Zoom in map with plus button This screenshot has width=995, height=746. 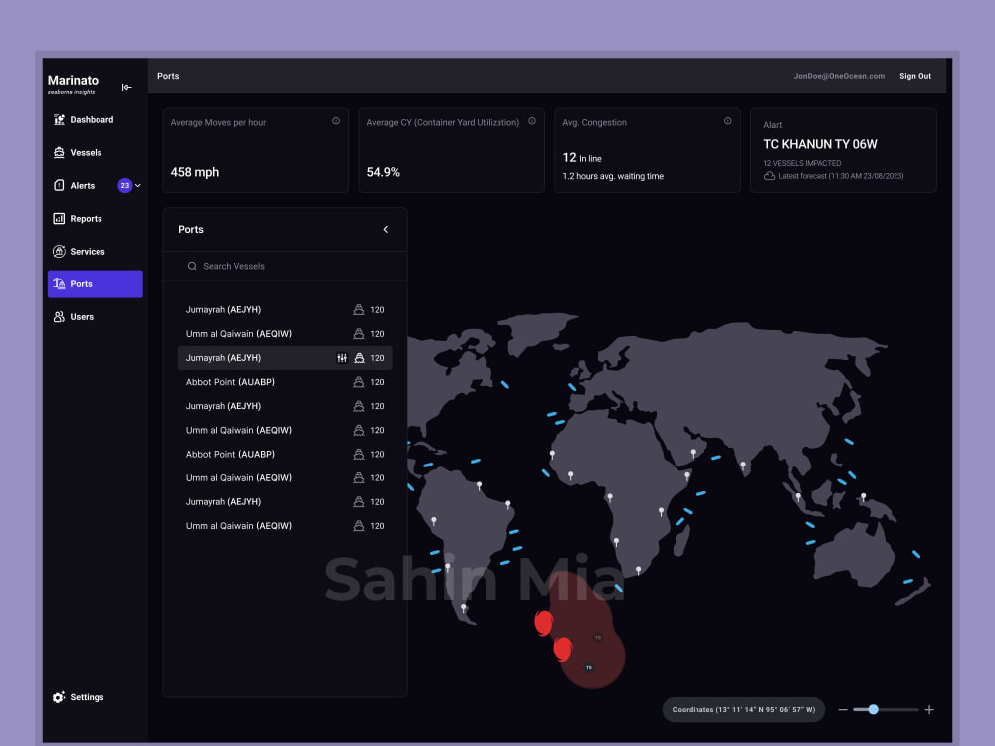pos(929,710)
